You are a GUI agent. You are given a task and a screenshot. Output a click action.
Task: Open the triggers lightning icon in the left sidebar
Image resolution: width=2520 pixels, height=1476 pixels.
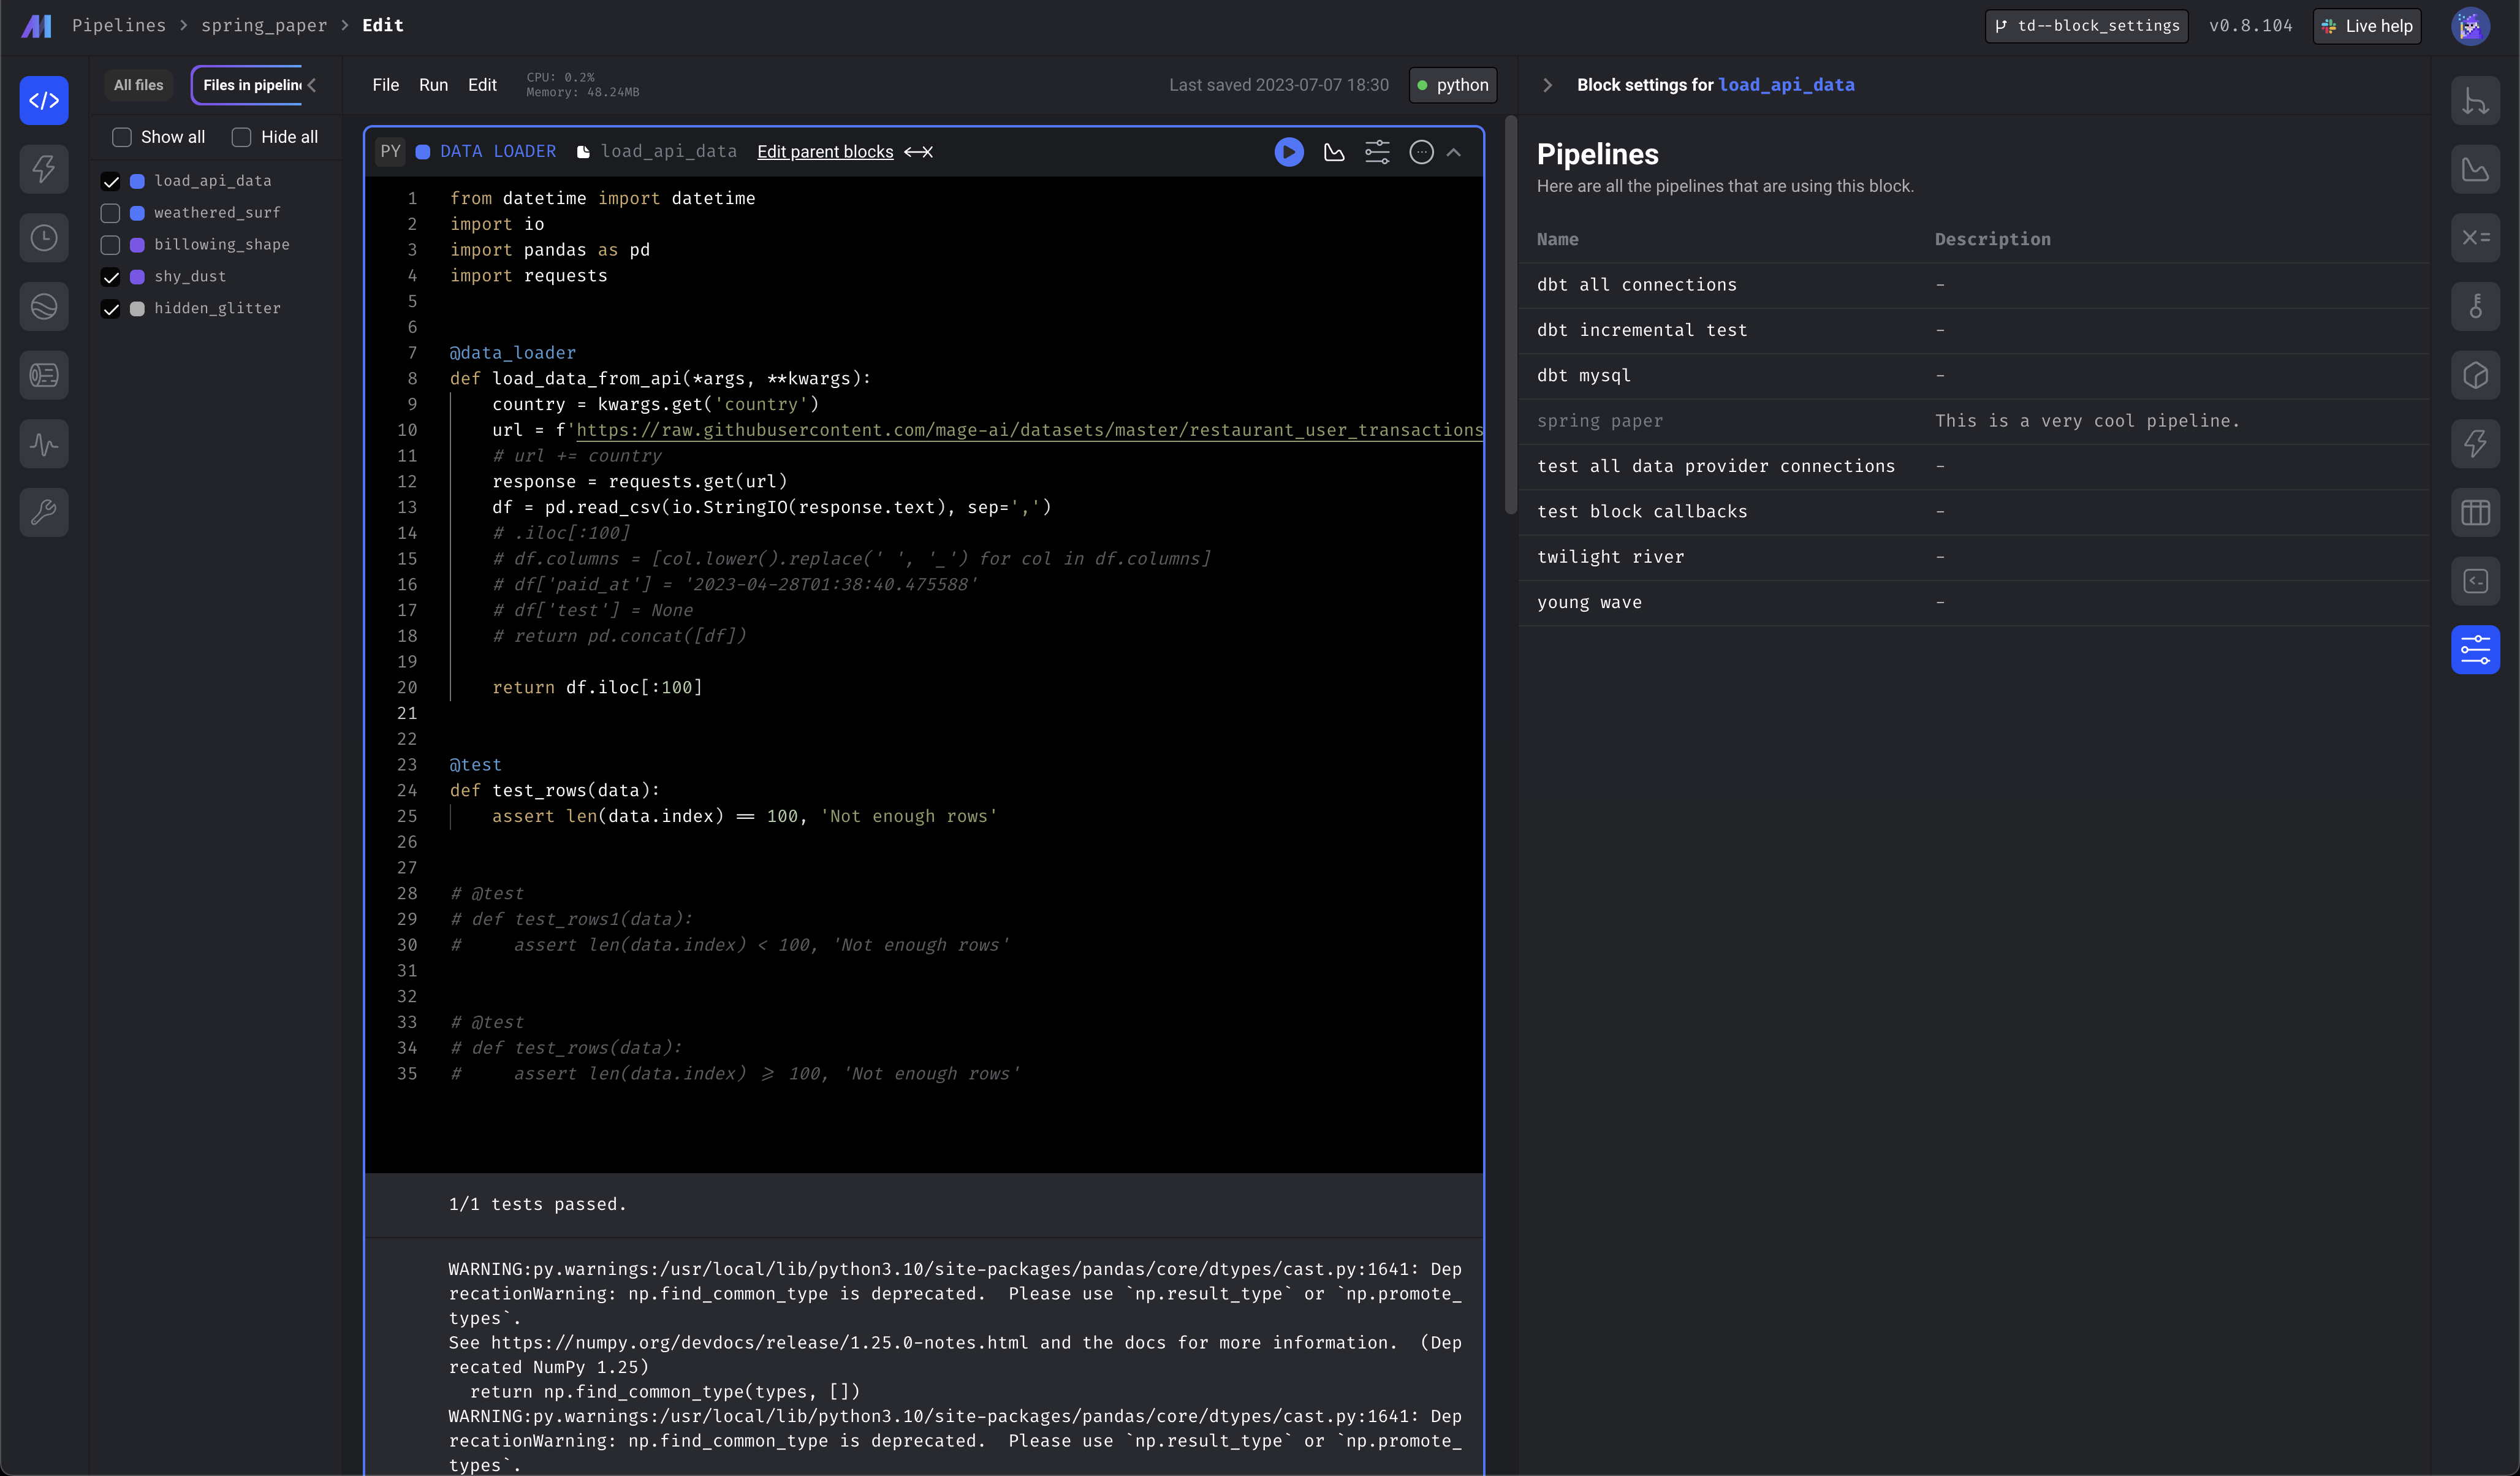(x=44, y=169)
